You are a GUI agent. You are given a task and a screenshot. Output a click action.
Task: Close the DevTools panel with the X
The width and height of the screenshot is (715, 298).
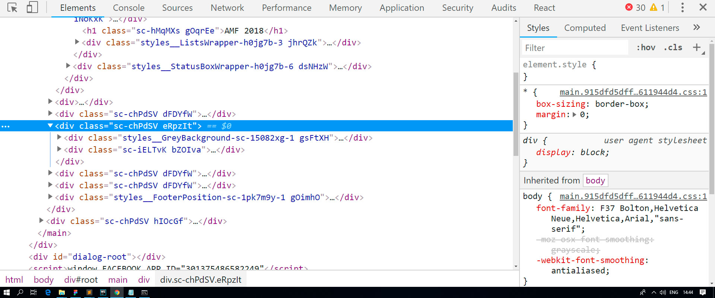[703, 7]
